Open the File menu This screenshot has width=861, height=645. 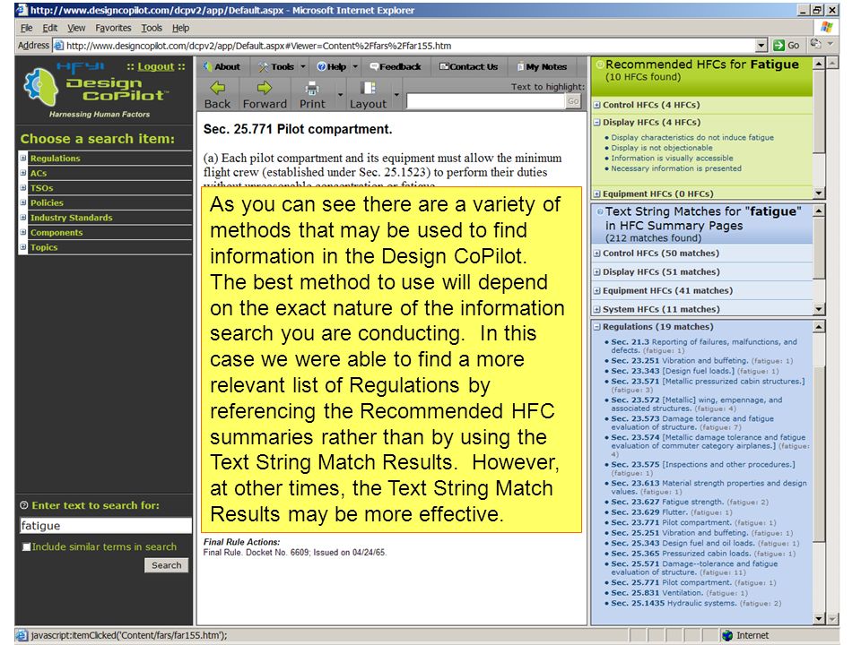[x=26, y=28]
